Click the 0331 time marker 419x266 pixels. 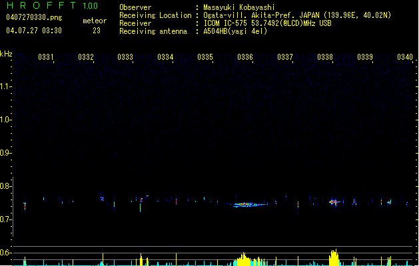pos(46,57)
